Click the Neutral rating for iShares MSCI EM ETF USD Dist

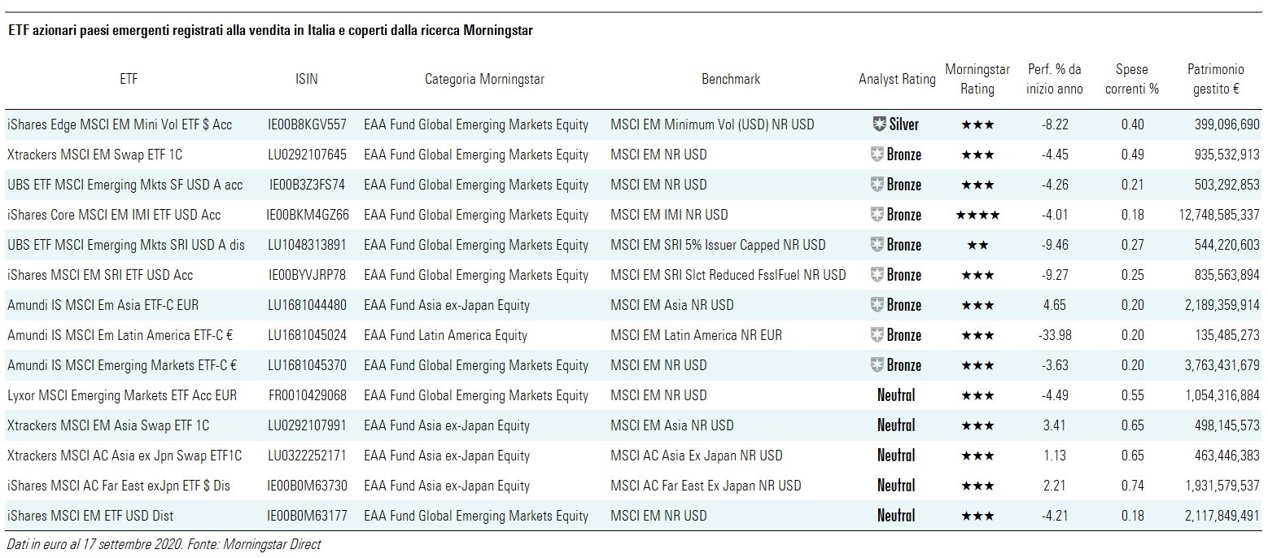[896, 516]
